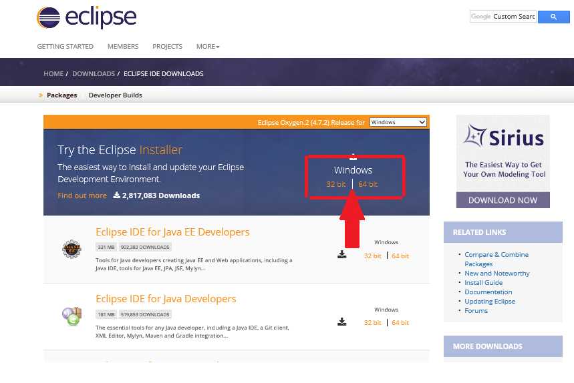Screen dimensions: 574x383
Task: Click ECLIPSE IDE DOWNLOADS breadcrumb
Action: [164, 73]
